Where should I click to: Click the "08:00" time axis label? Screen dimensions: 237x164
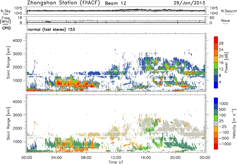[x=86, y=158]
